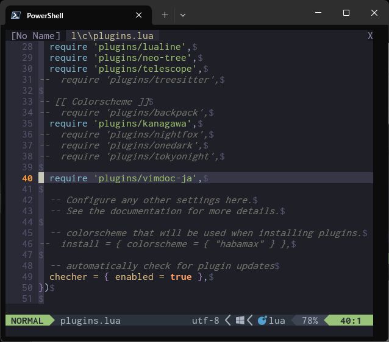Click the Lua filetype icon in statusline

tap(263, 320)
